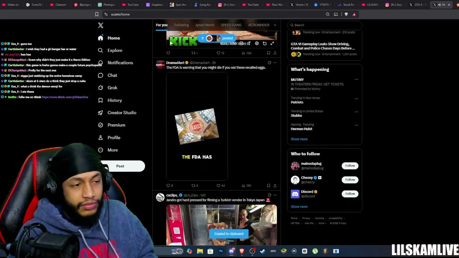Open Notifications from the sidebar
Viewport: 459px width, 258px height.
[x=115, y=63]
